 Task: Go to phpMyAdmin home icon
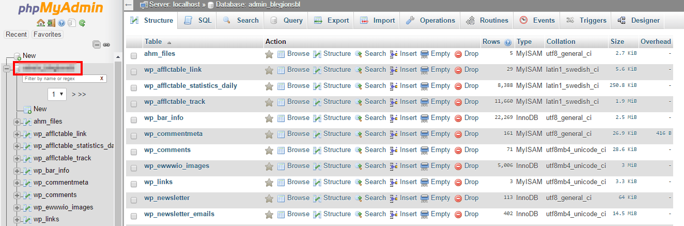tap(41, 23)
